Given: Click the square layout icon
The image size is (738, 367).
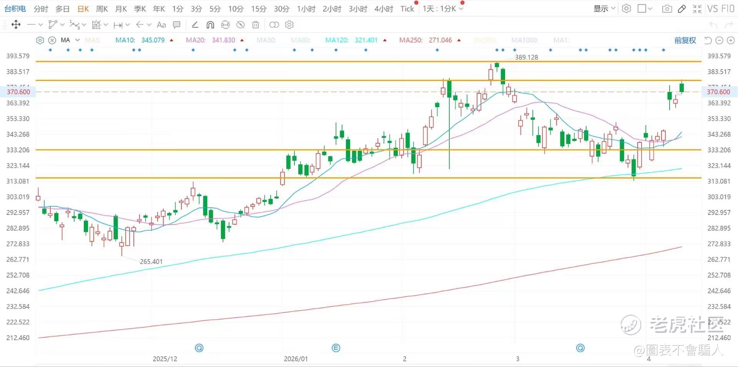Looking at the screenshot, I should point(642,9).
